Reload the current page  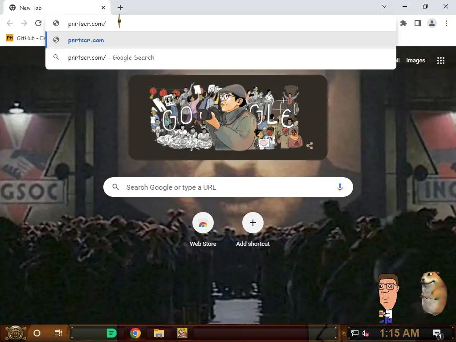click(x=38, y=23)
